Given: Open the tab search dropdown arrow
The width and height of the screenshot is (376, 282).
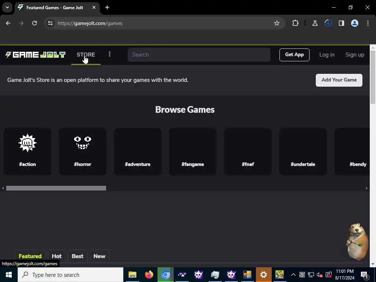Looking at the screenshot, I should pyautogui.click(x=7, y=7).
